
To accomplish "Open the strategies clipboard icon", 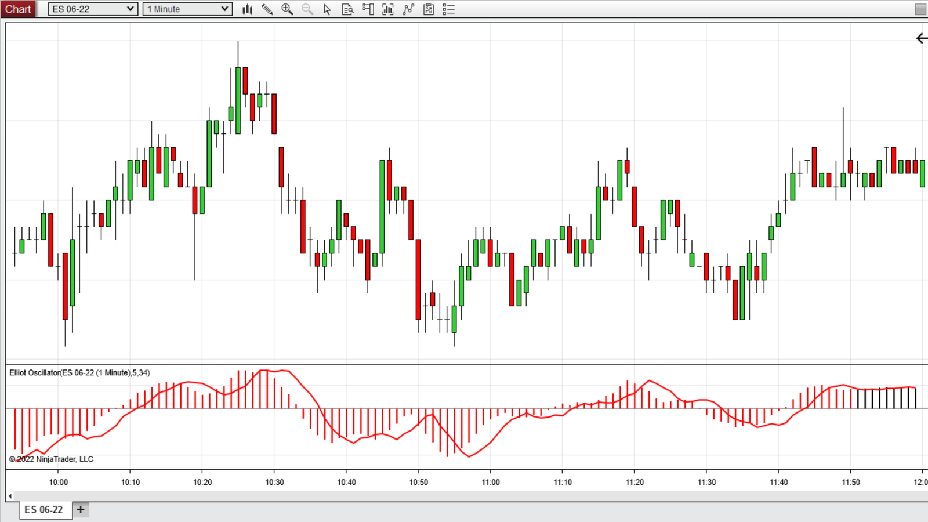I will point(429,9).
